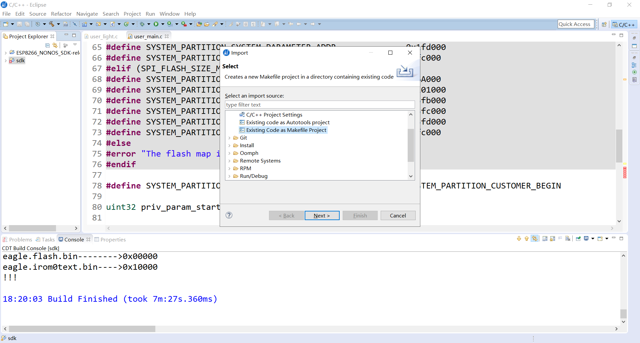640x343 pixels.
Task: Click the Save All toolbar icon
Action: pos(27,24)
